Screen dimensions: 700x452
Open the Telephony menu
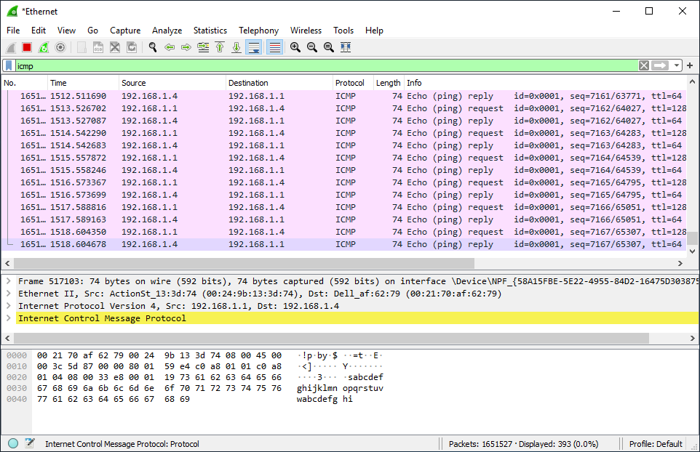click(258, 31)
